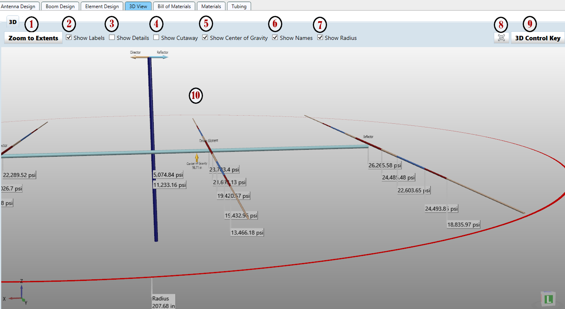Go to the Tubing tab
The image size is (565, 309).
pyautogui.click(x=239, y=7)
